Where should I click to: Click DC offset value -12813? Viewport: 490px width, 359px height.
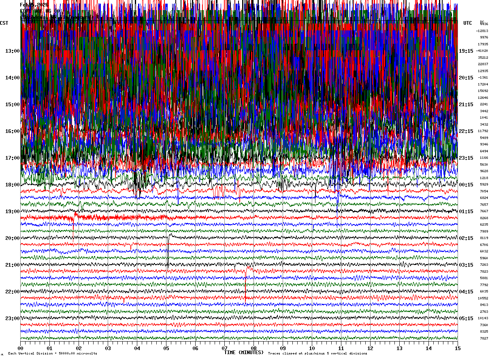[482, 31]
